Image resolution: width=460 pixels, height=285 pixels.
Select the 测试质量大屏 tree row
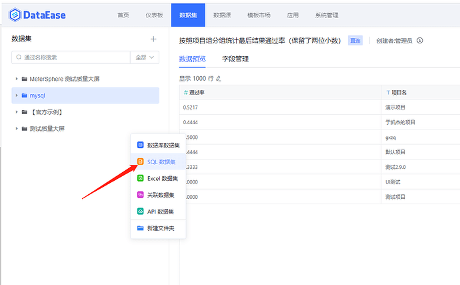85,128
